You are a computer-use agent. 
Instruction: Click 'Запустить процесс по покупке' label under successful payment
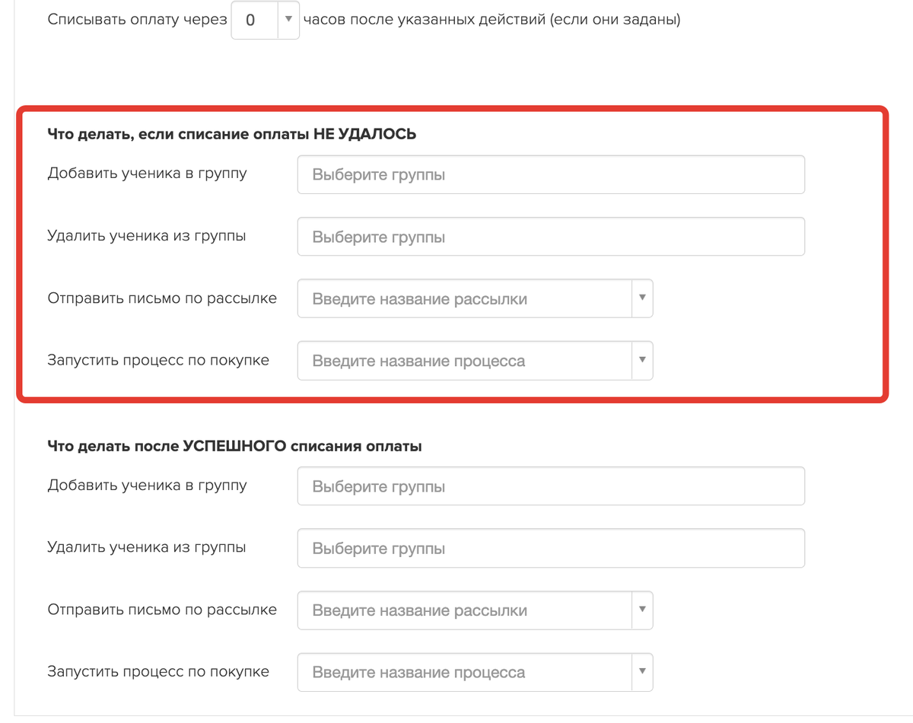point(158,671)
